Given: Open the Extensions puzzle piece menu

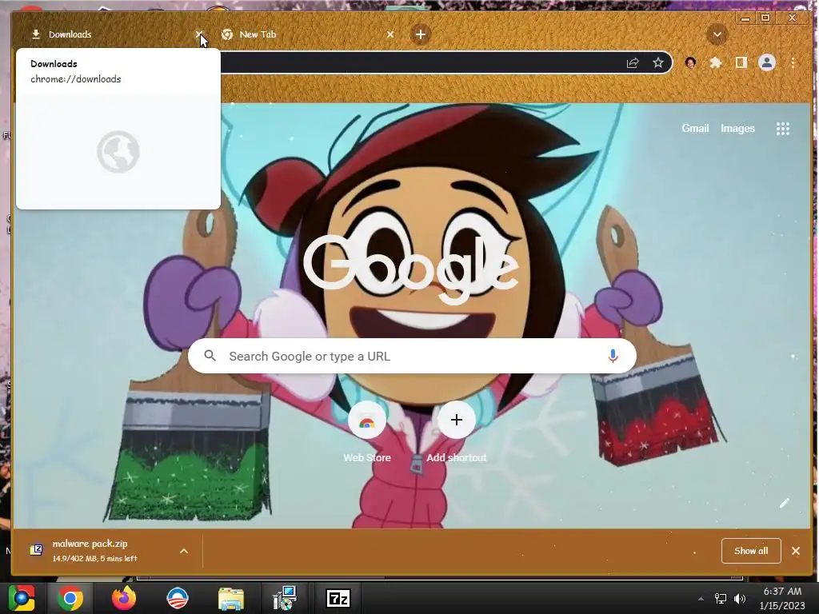Looking at the screenshot, I should click(x=716, y=63).
